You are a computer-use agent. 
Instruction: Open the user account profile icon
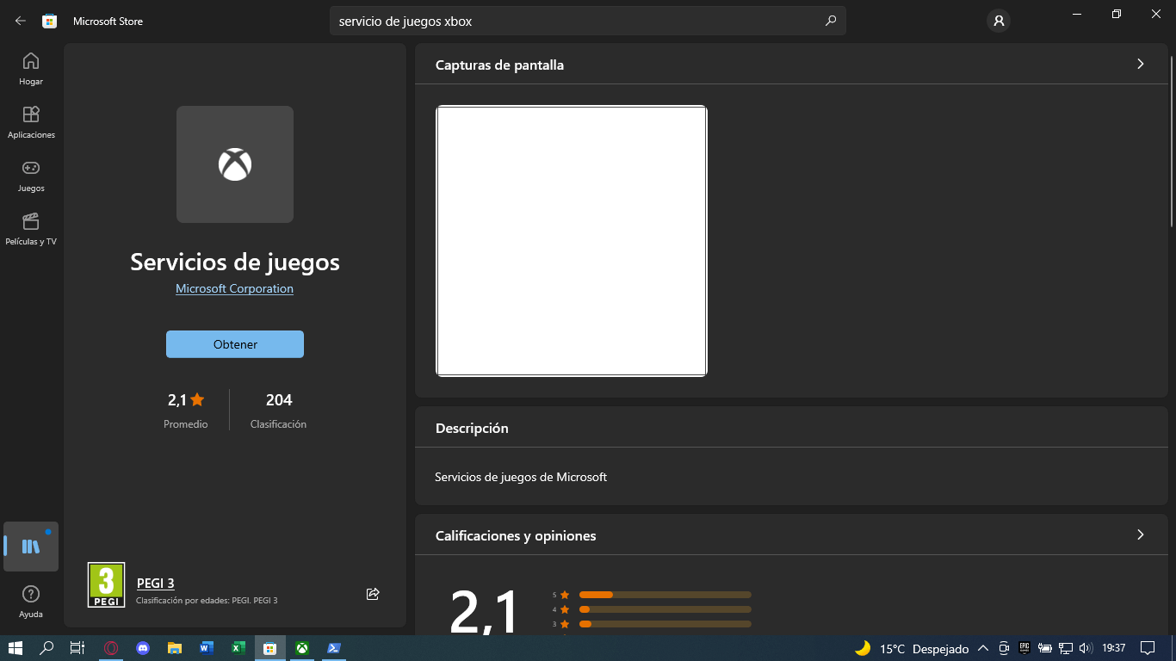pyautogui.click(x=999, y=21)
